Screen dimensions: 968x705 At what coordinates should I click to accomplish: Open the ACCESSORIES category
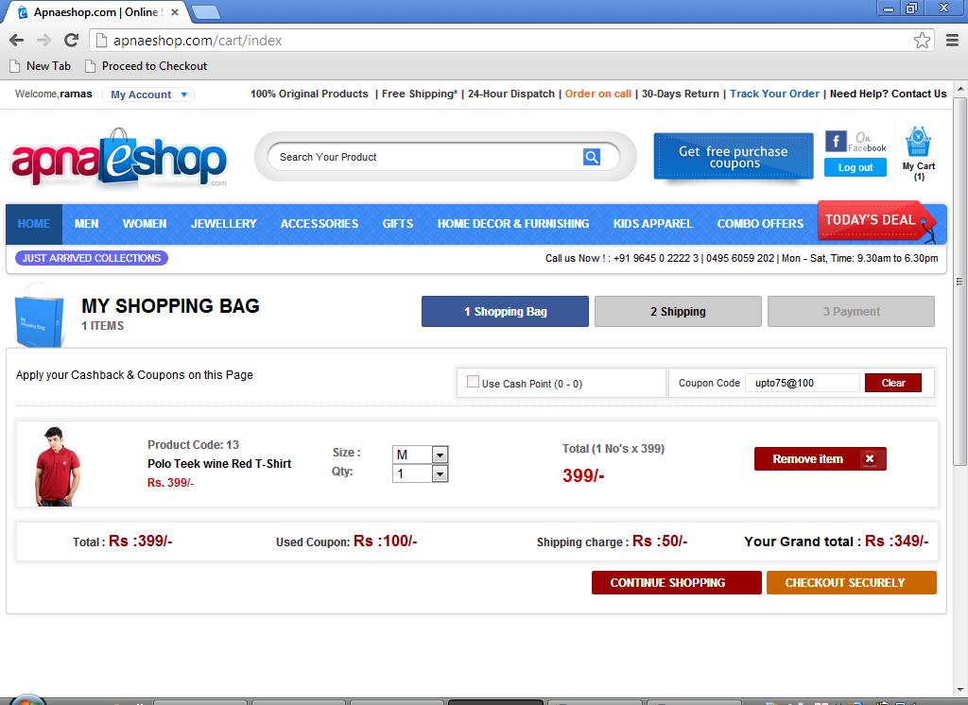tap(320, 223)
